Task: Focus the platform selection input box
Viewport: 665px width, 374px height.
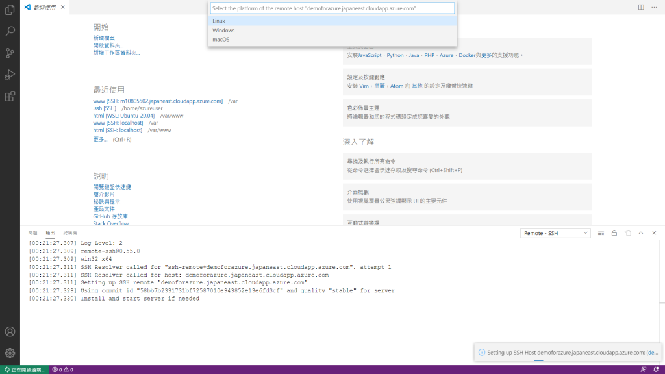Action: [332, 8]
